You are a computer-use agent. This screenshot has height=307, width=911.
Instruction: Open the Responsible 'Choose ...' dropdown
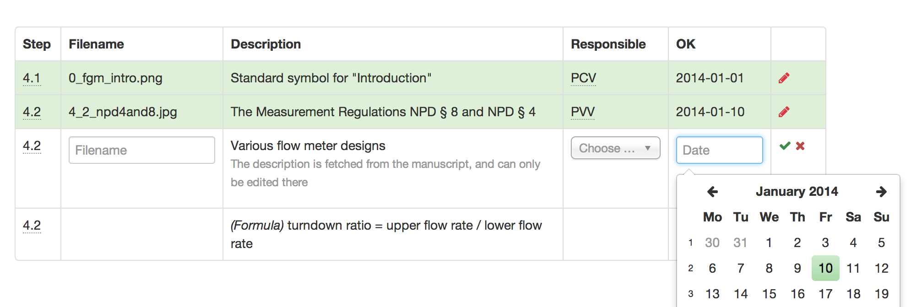click(615, 148)
